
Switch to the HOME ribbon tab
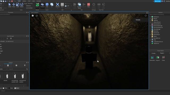(19, 1)
